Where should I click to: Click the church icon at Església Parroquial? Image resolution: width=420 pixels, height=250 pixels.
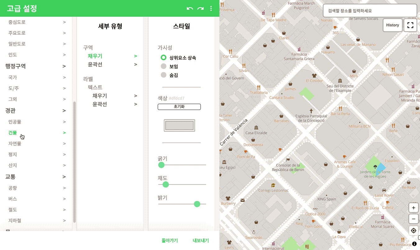click(311, 111)
